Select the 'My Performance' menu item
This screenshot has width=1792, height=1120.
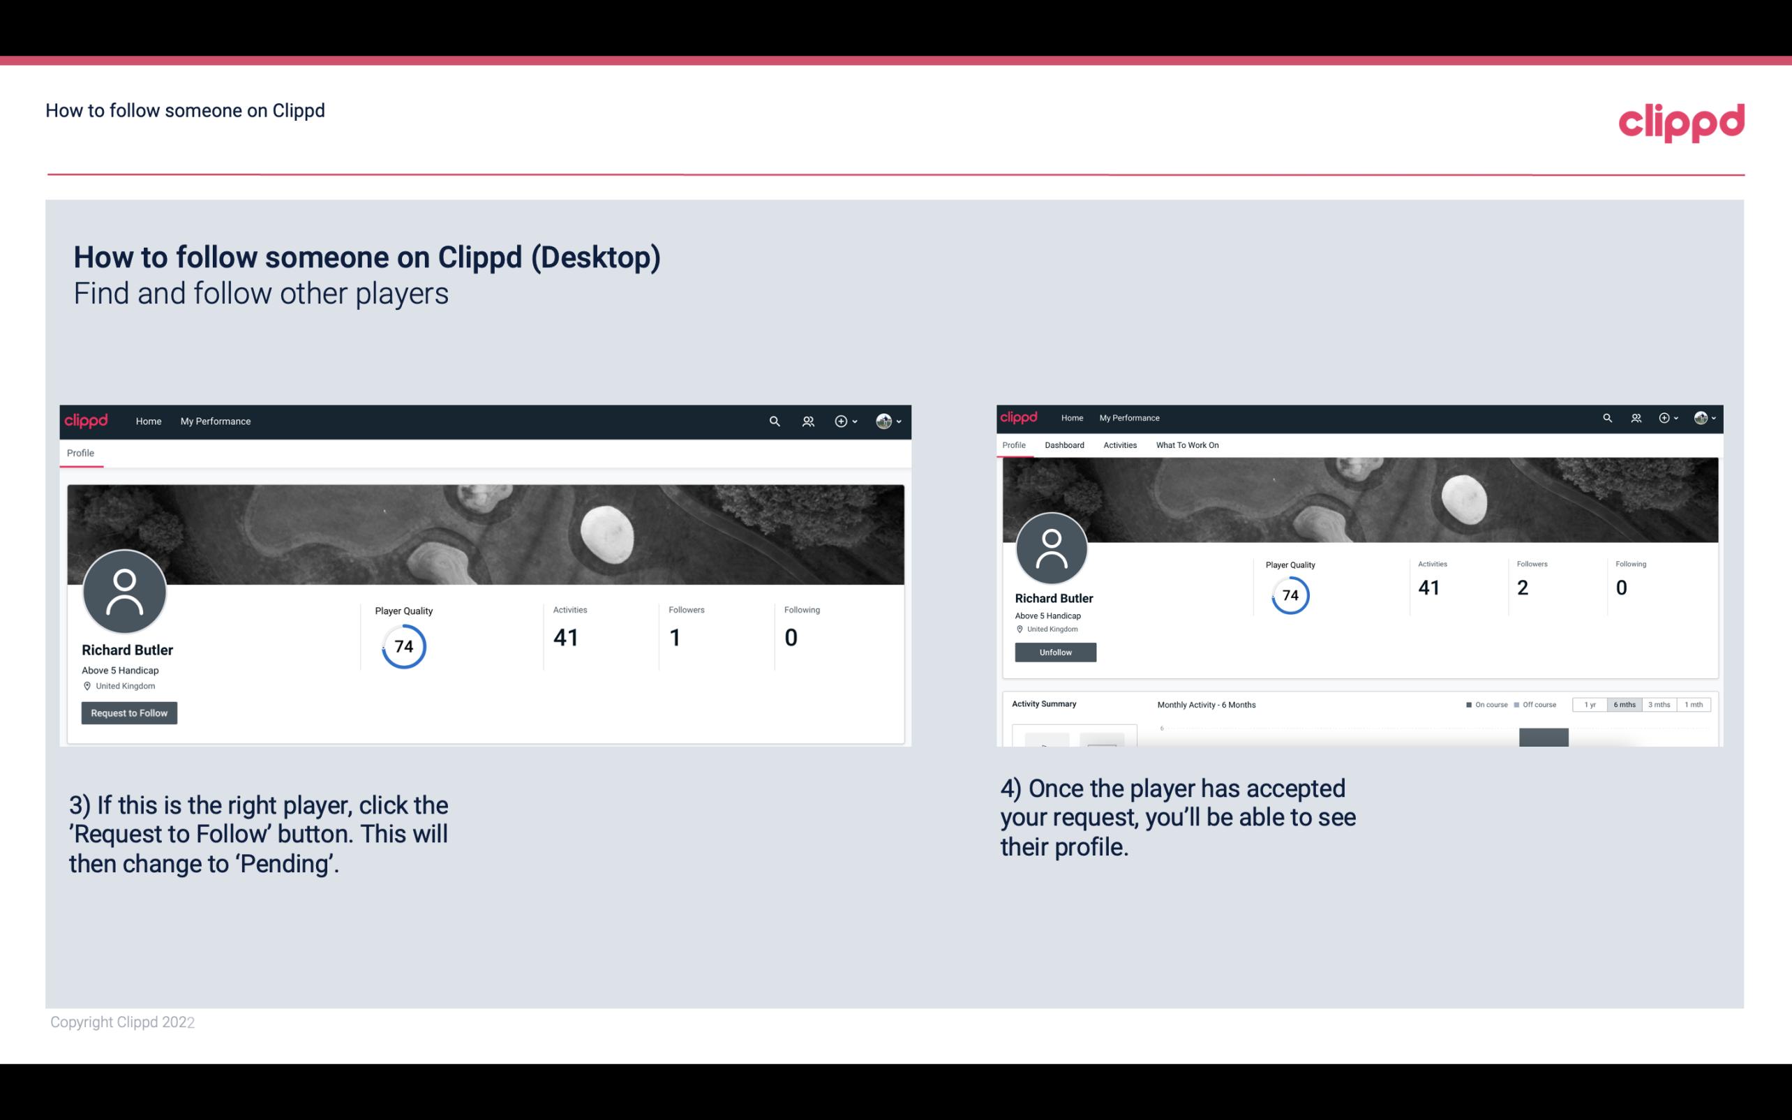coord(214,421)
